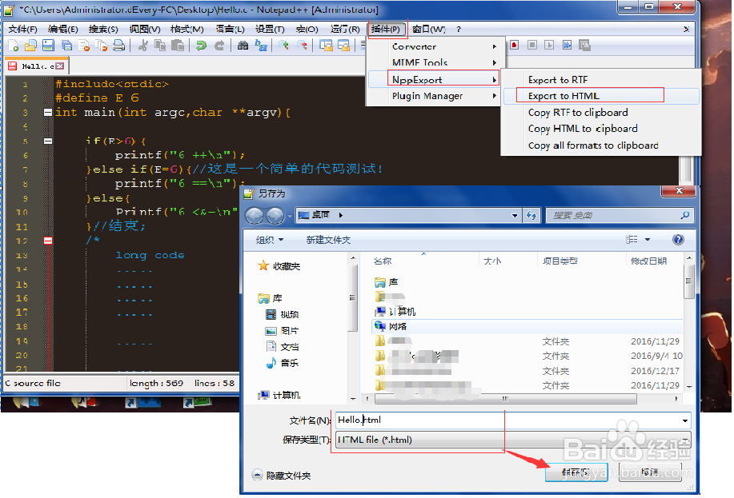
Task: Create a new file with toolbar icon
Action: (x=14, y=46)
